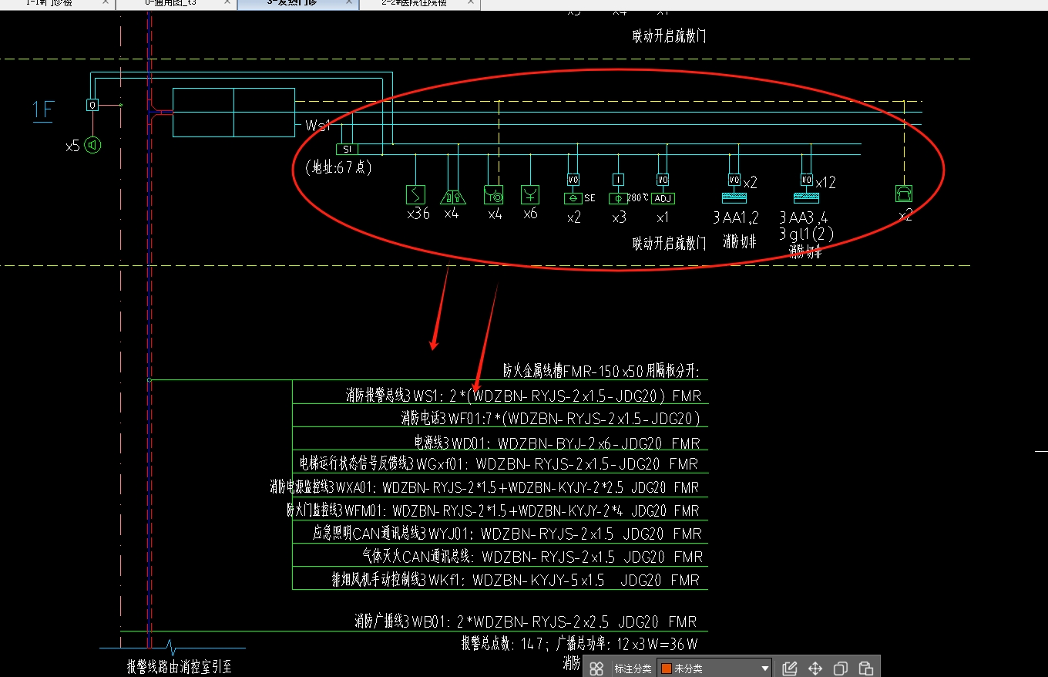Click the Ws1 bus label
The image size is (1048, 677).
(x=317, y=126)
